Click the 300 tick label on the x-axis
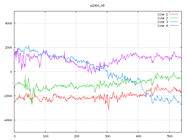 point(107,136)
